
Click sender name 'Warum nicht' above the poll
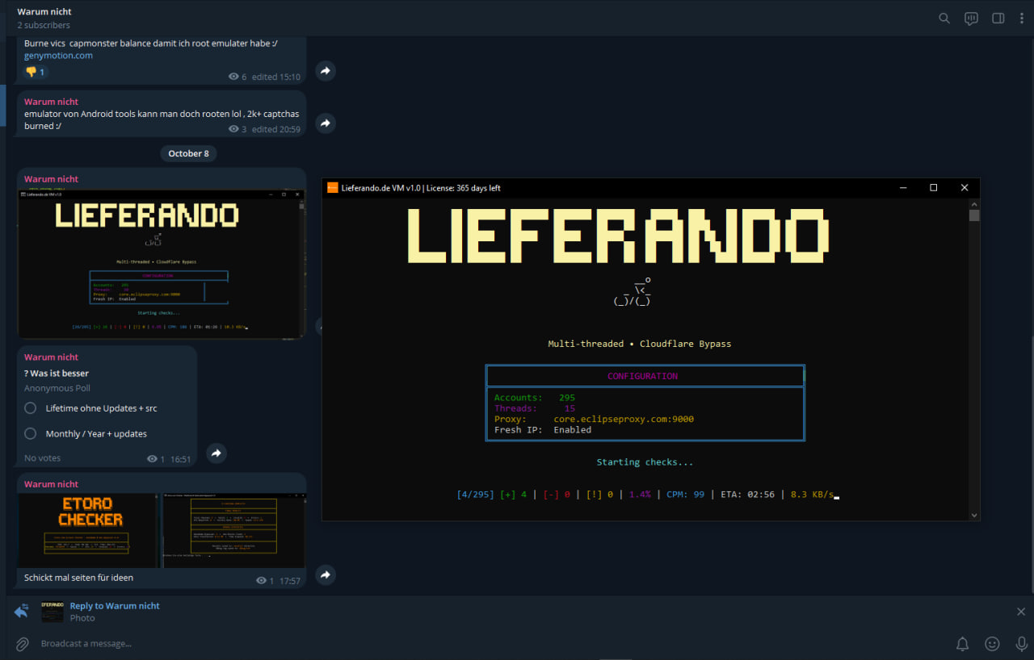point(51,357)
